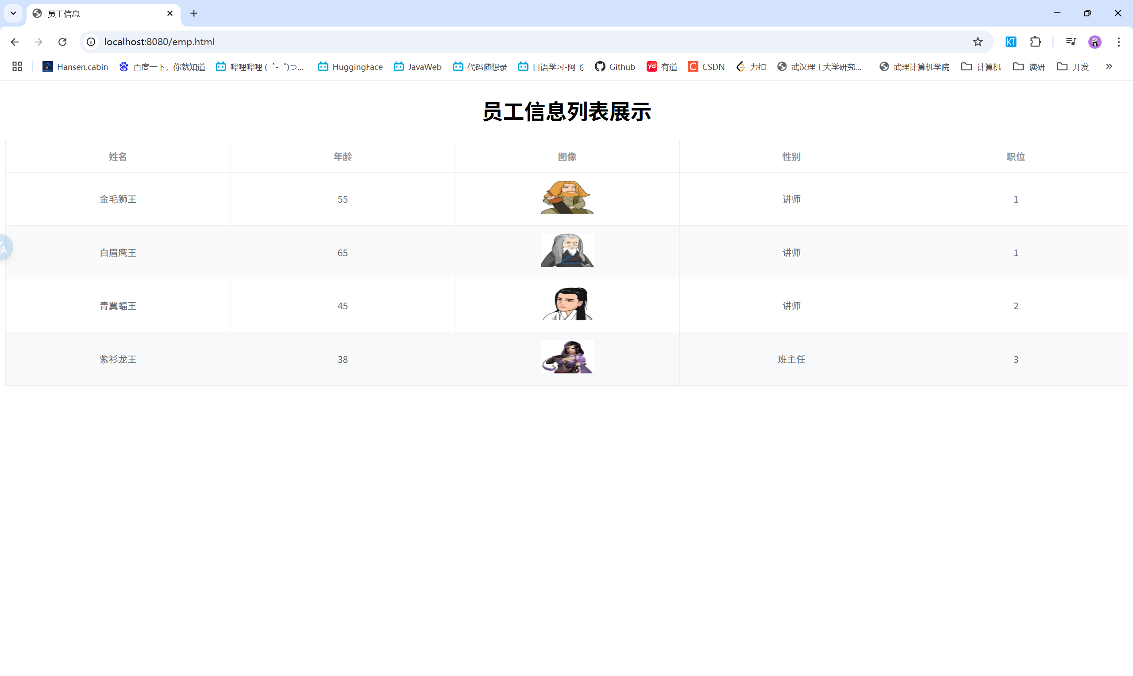Open the HuggingFace bookmark
The image size is (1133, 676).
350,66
